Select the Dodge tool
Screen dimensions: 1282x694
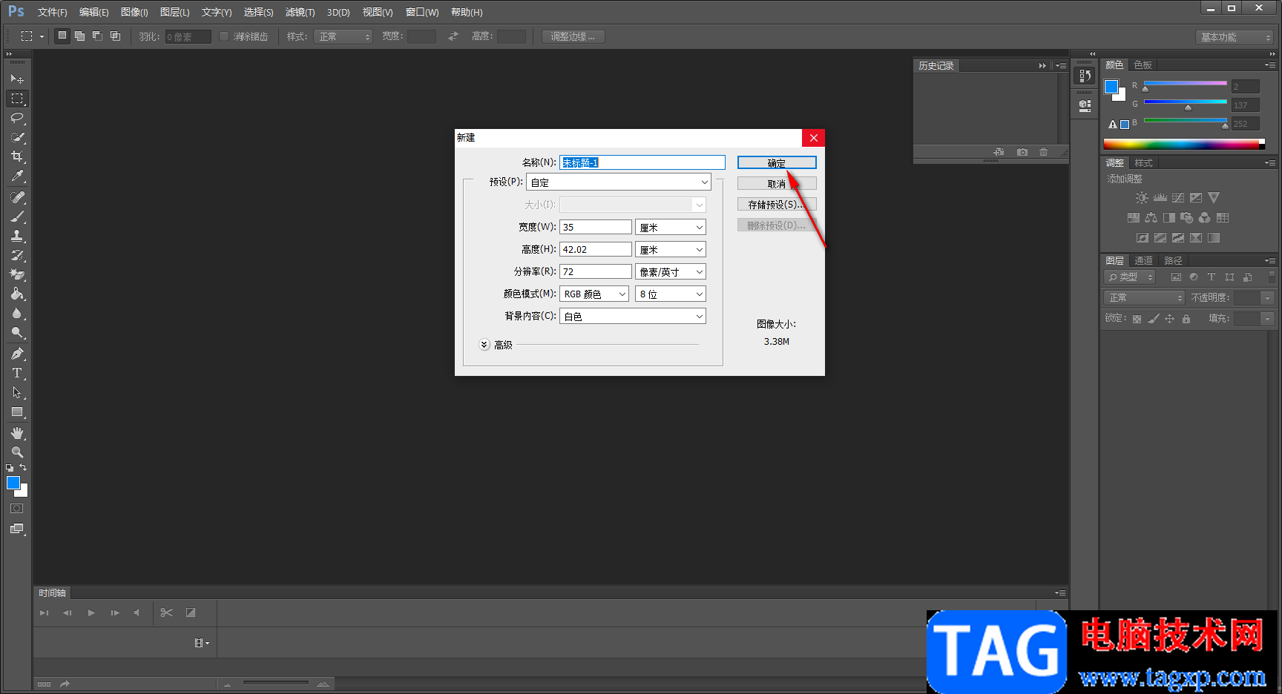coord(17,332)
